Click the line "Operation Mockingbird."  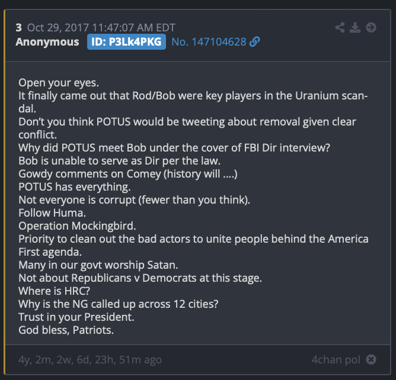77,226
